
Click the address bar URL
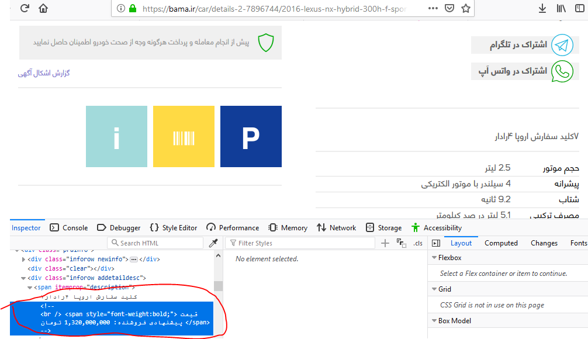click(274, 9)
